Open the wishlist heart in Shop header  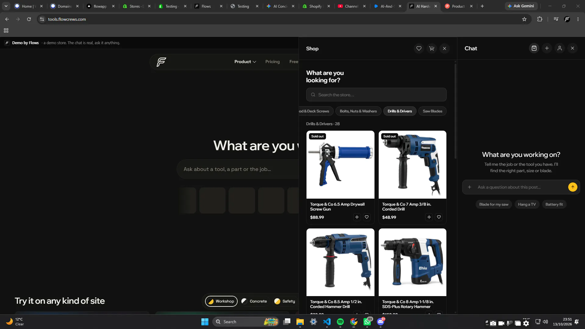(x=419, y=48)
